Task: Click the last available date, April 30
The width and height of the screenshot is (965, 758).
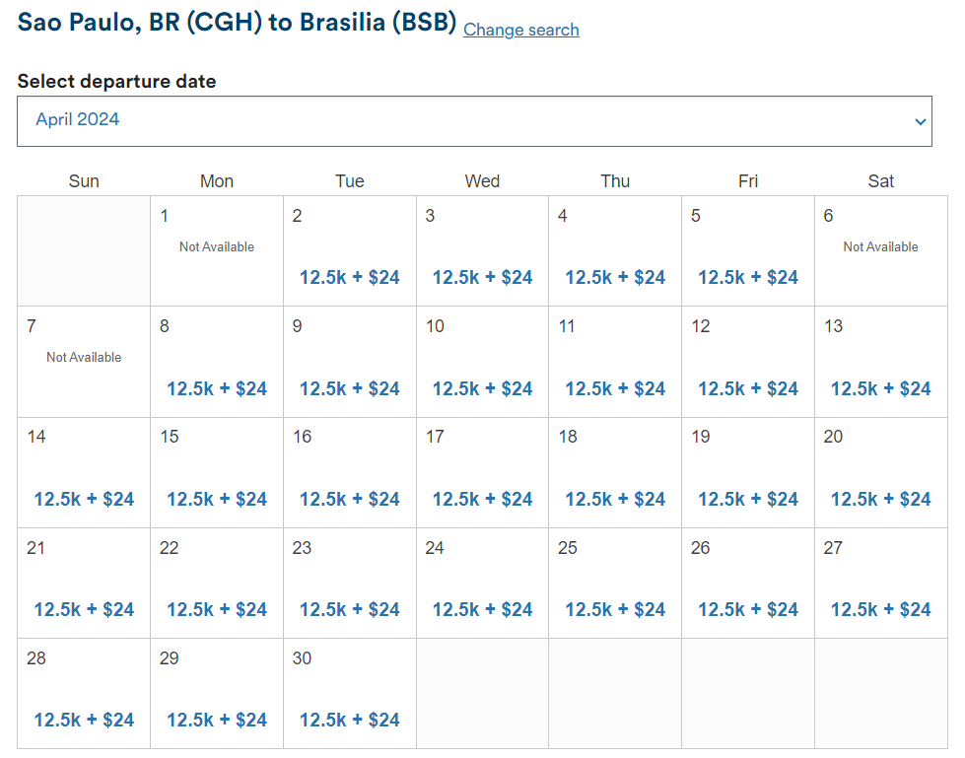Action: pos(349,719)
